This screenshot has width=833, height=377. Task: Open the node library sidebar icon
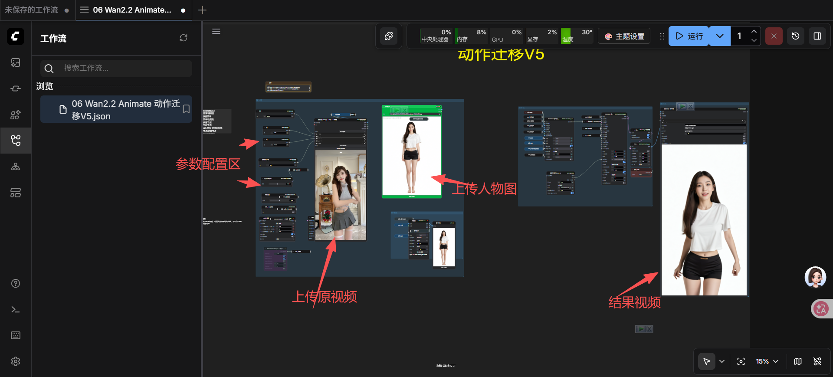click(x=16, y=115)
